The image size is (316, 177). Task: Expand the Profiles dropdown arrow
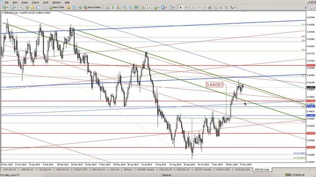tap(15, 7)
